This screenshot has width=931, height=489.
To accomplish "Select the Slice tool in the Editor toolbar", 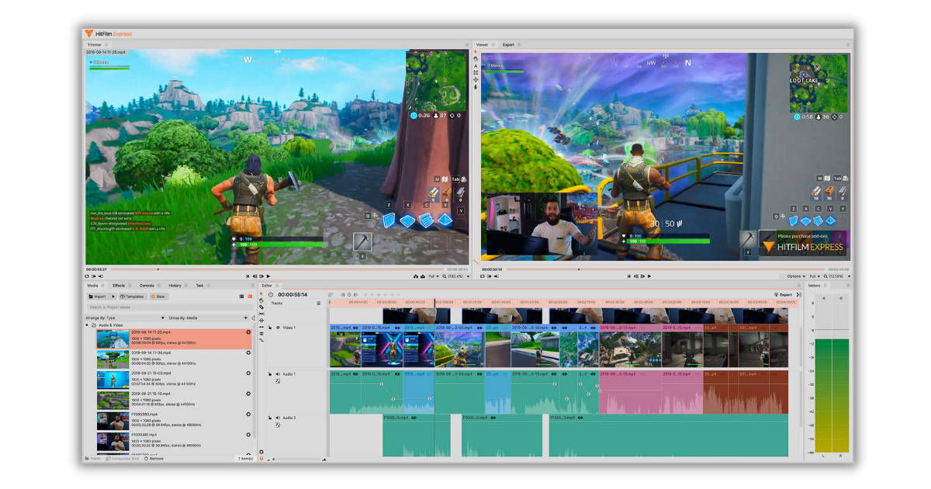I will [x=261, y=307].
